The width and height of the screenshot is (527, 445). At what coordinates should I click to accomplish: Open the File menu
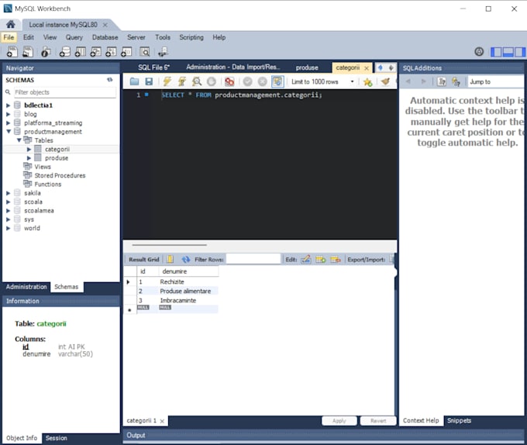[9, 37]
